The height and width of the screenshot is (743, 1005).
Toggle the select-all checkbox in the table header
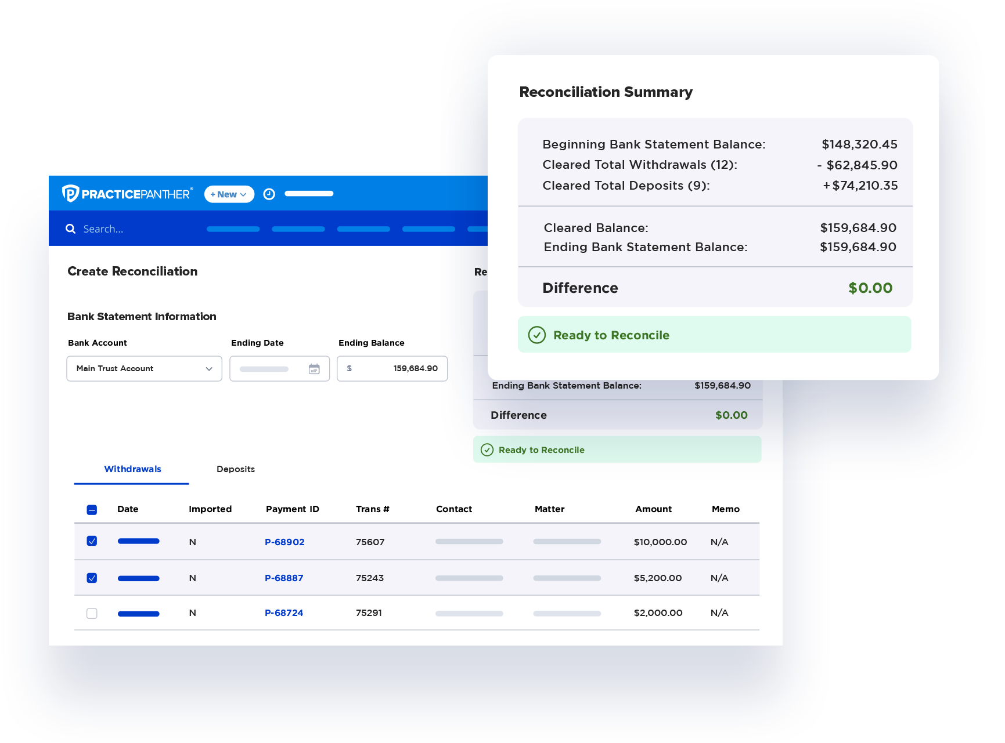click(92, 509)
